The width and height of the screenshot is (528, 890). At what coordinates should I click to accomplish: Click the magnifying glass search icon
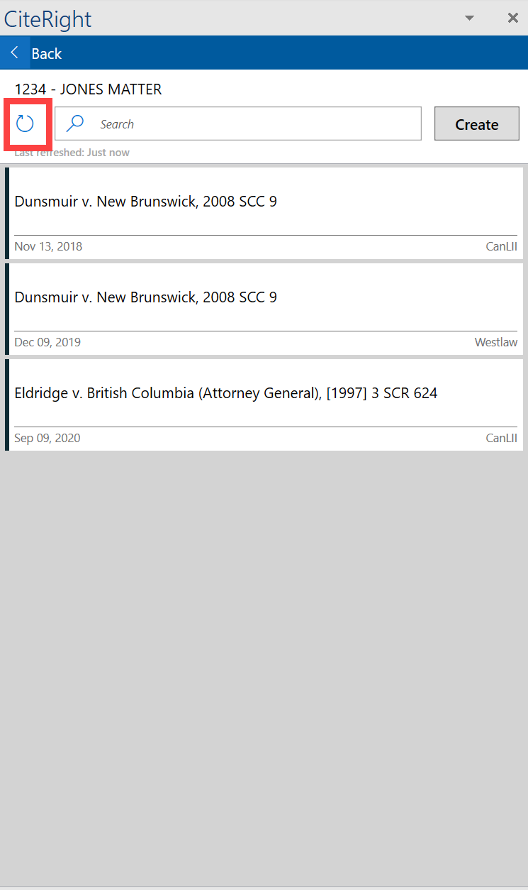pos(75,124)
